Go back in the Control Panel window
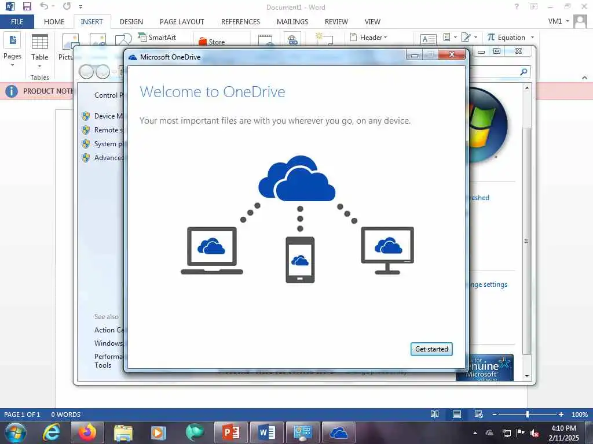 coord(86,71)
